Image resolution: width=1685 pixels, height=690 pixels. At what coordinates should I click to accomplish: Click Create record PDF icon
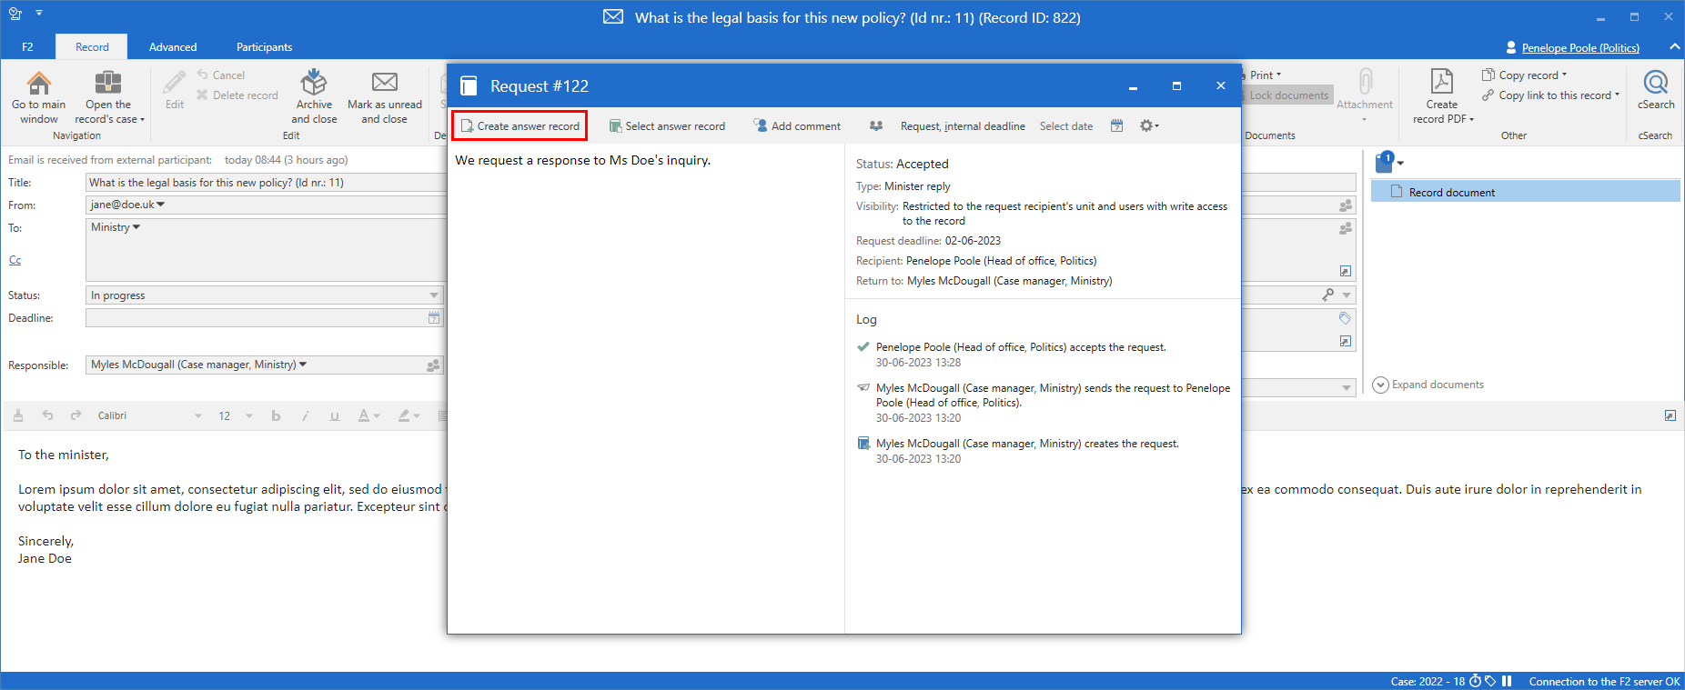[x=1442, y=82]
